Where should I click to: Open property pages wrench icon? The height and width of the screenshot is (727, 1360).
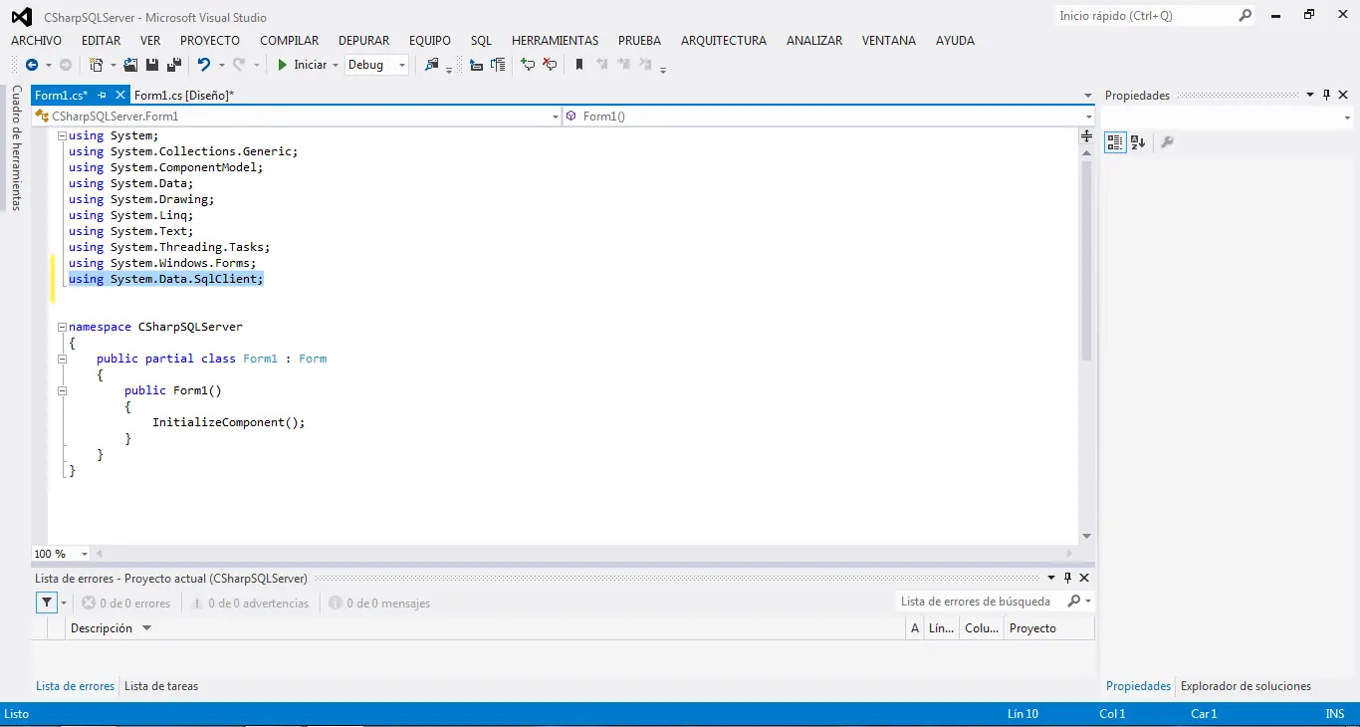click(1167, 142)
